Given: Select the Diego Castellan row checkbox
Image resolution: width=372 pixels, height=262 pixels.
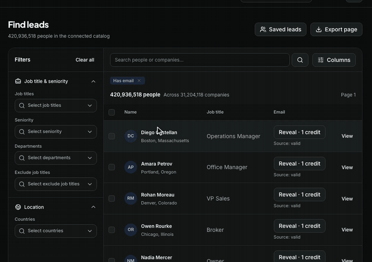Looking at the screenshot, I should [x=112, y=136].
